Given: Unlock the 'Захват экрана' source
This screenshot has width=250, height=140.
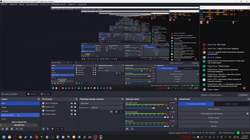Looking at the screenshot, I should tap(75, 114).
